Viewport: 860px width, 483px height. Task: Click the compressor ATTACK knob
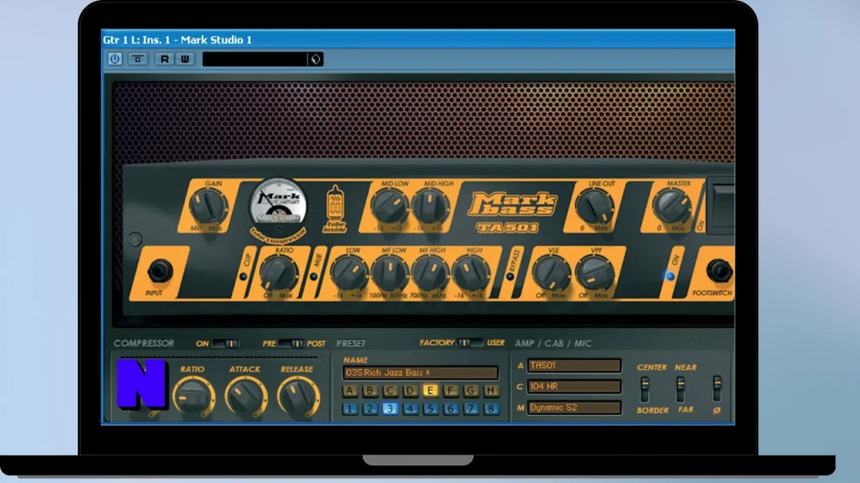(246, 397)
